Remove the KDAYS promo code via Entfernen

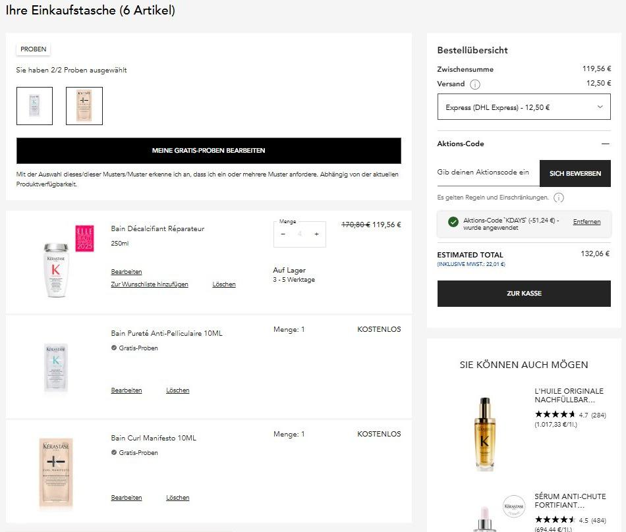(586, 222)
